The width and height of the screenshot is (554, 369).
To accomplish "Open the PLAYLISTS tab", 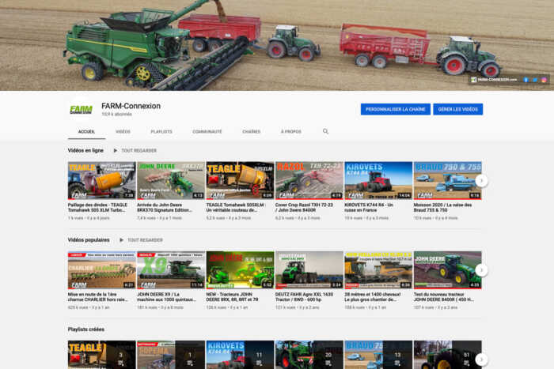I will tap(161, 132).
